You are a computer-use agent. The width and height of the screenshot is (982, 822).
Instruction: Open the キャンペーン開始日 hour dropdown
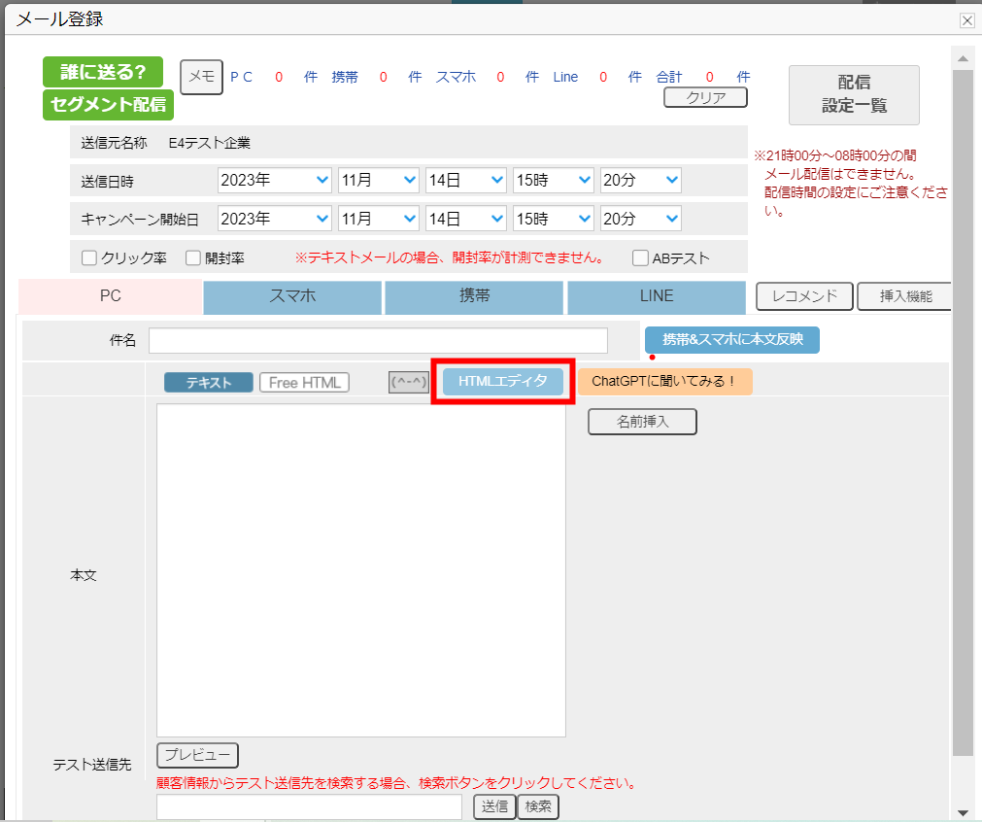pyautogui.click(x=553, y=219)
